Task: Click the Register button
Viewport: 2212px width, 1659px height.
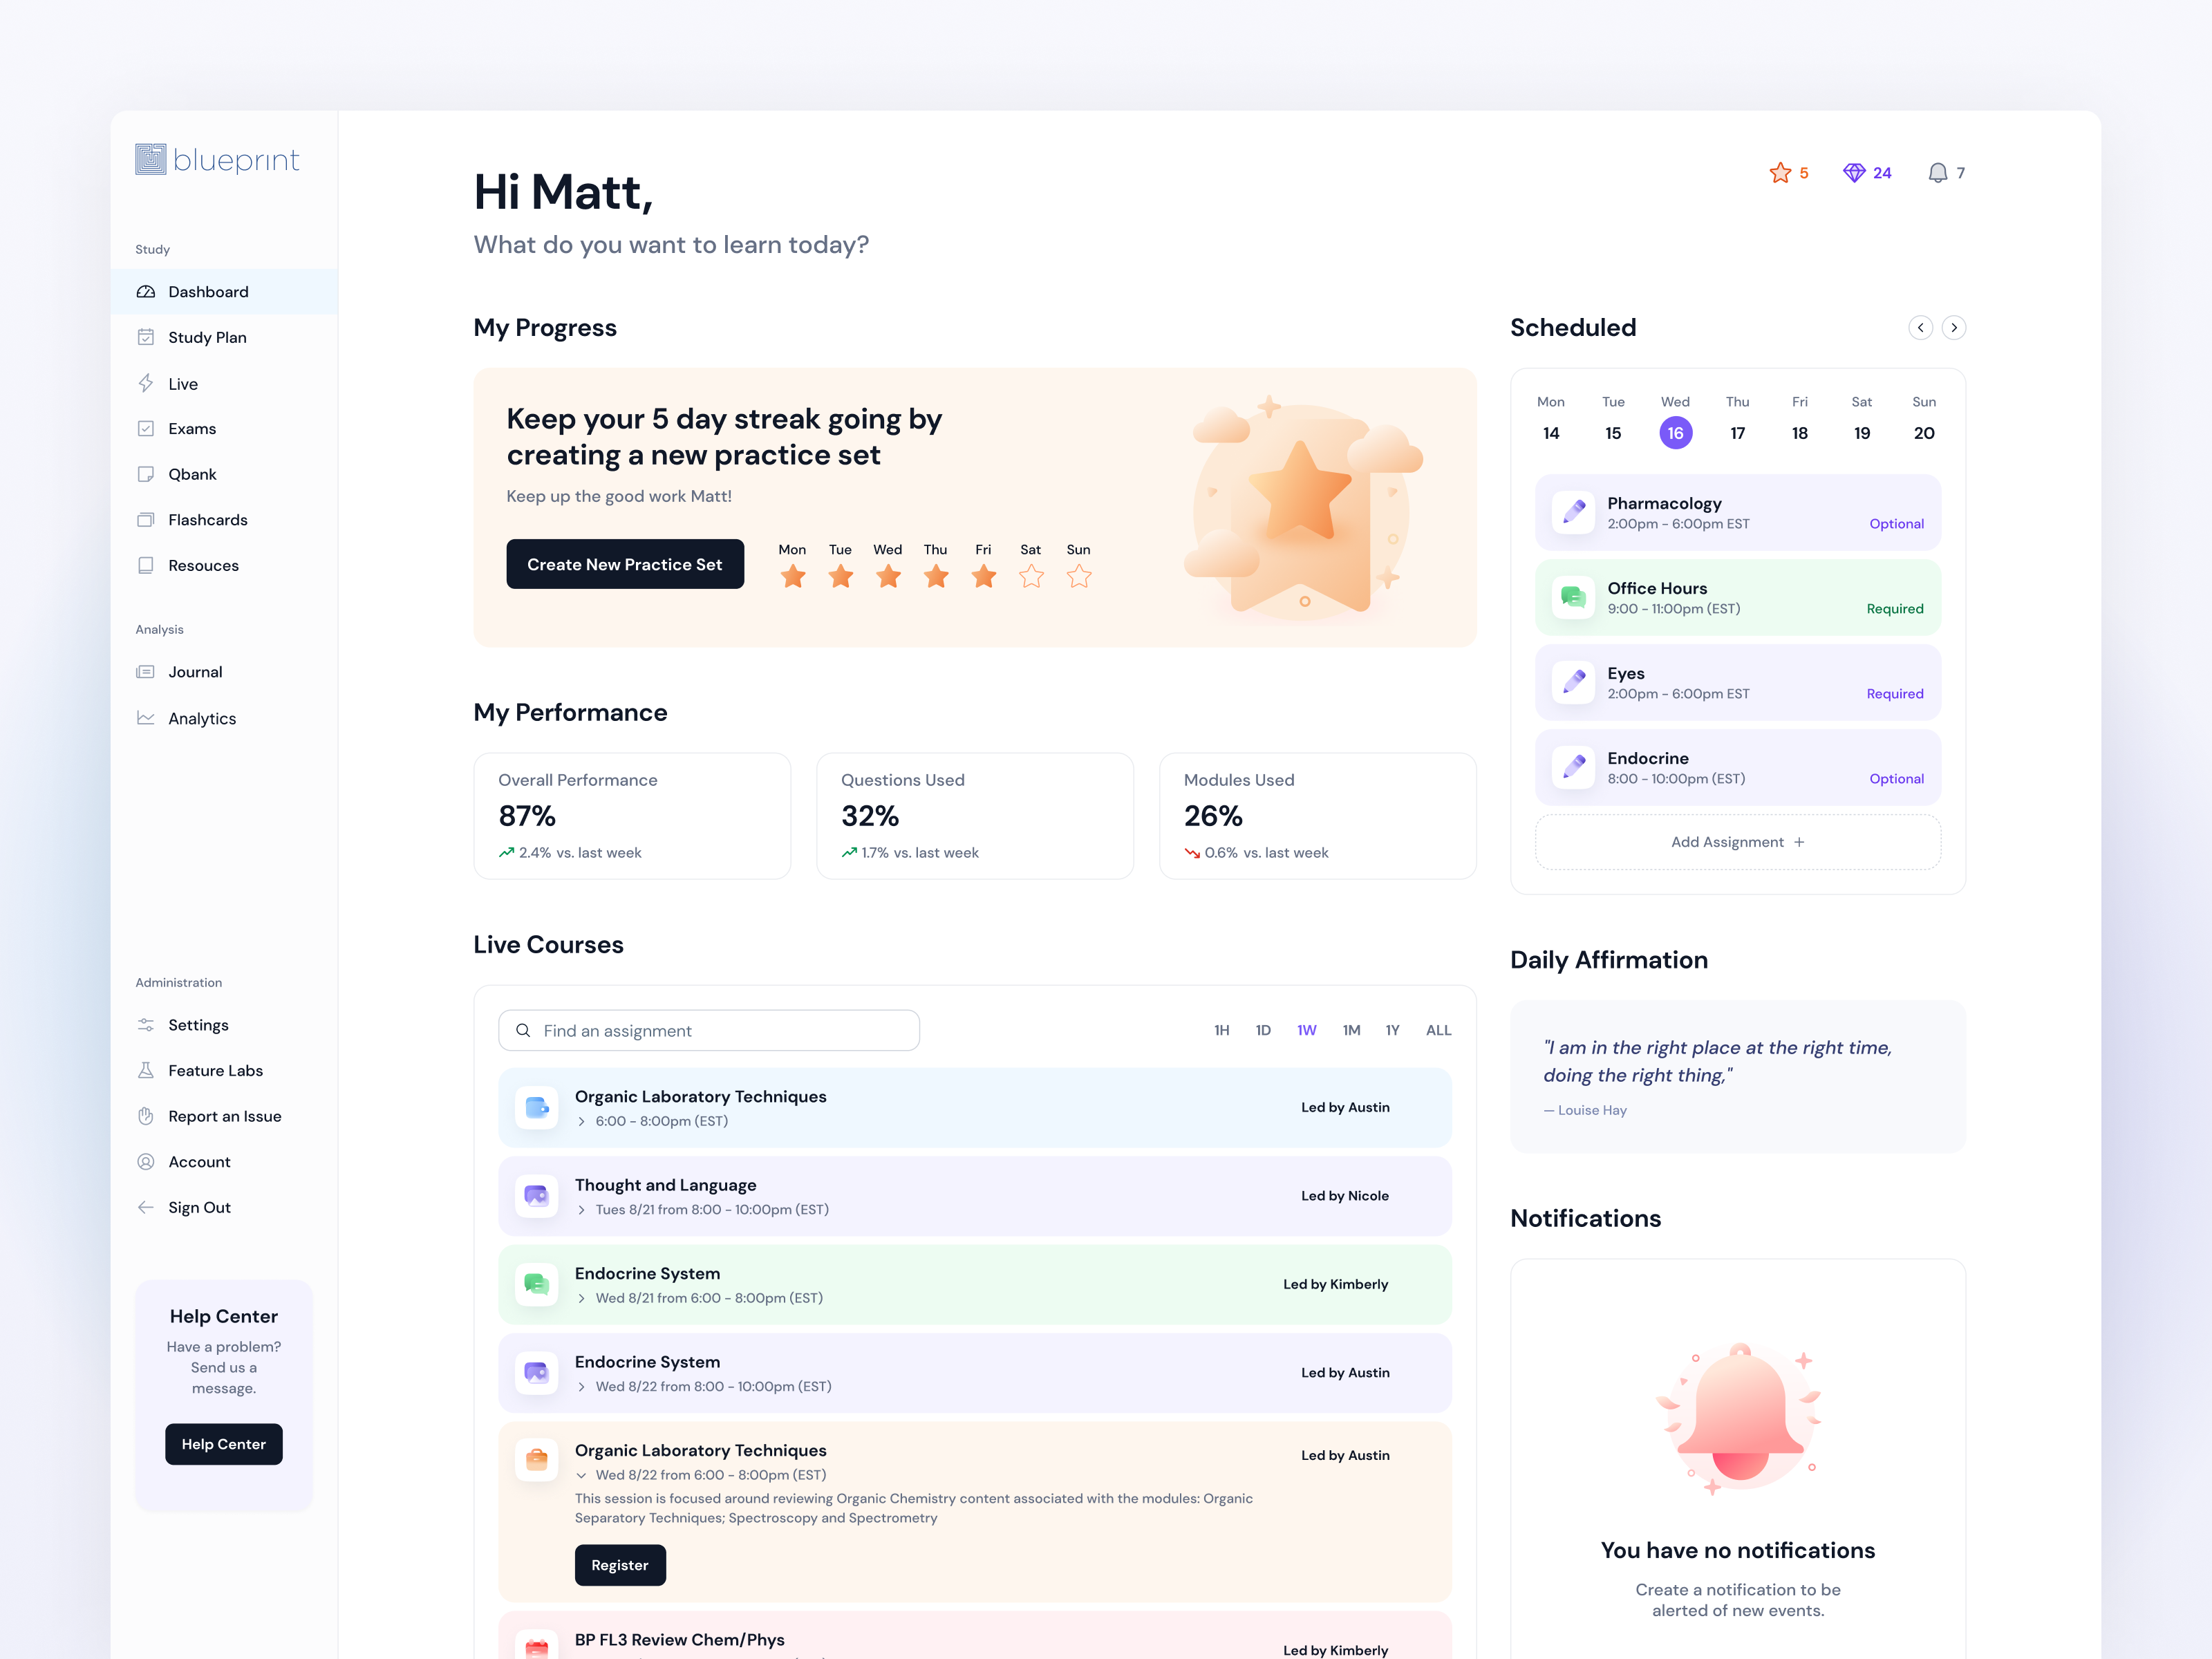Action: (x=620, y=1565)
